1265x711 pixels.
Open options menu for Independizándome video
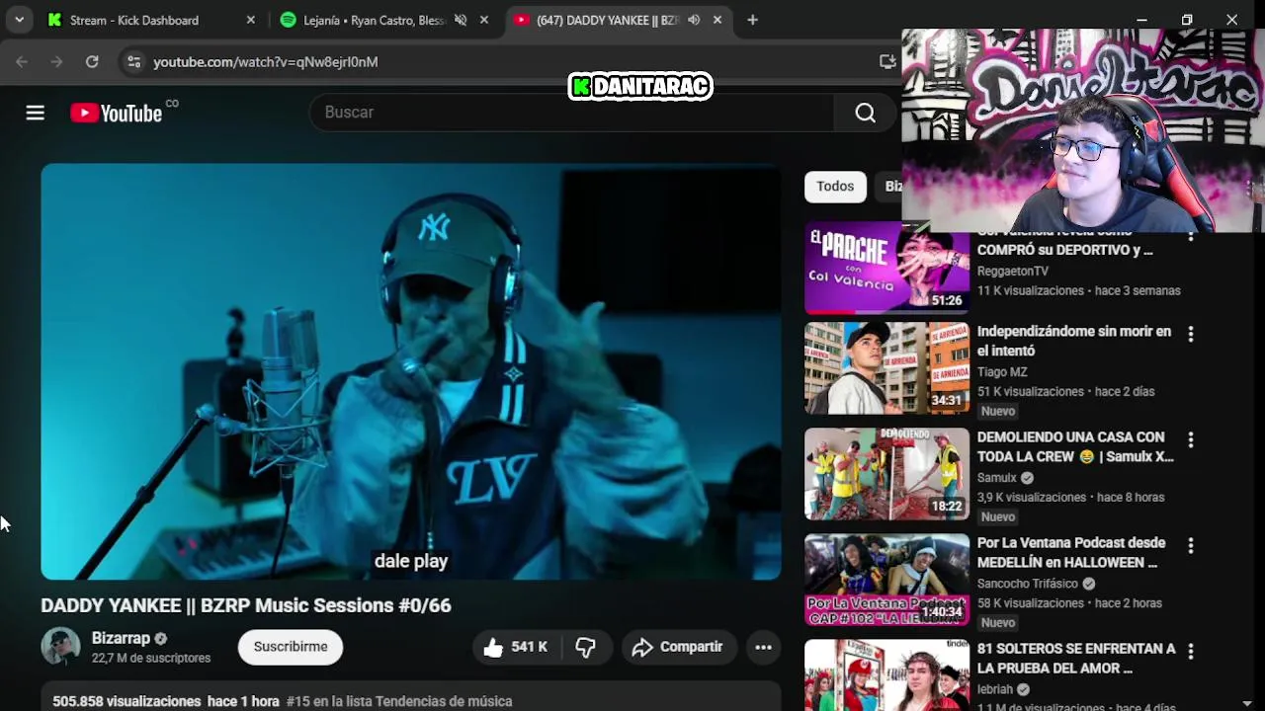coord(1190,334)
